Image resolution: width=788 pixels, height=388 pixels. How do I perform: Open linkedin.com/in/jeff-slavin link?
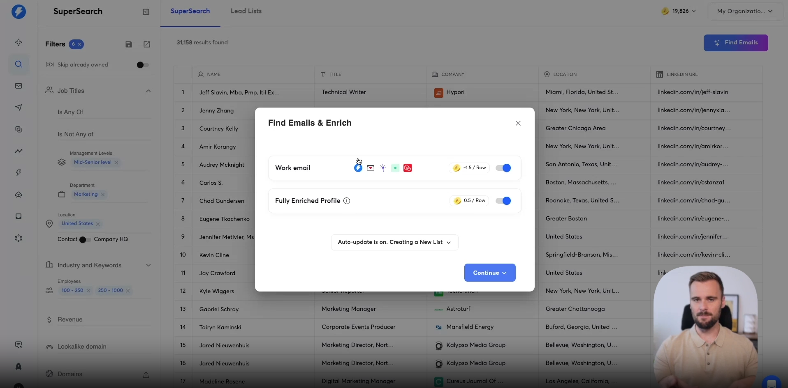[x=693, y=92]
